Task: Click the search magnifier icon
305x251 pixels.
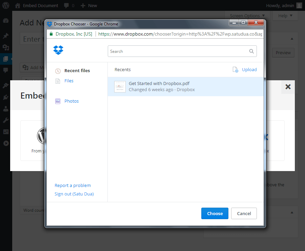Action: point(251,51)
